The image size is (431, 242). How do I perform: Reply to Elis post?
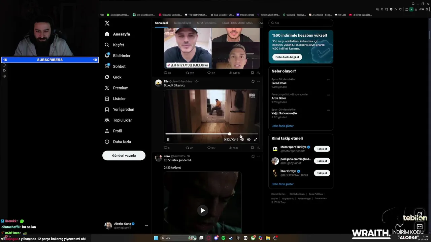coord(167,148)
